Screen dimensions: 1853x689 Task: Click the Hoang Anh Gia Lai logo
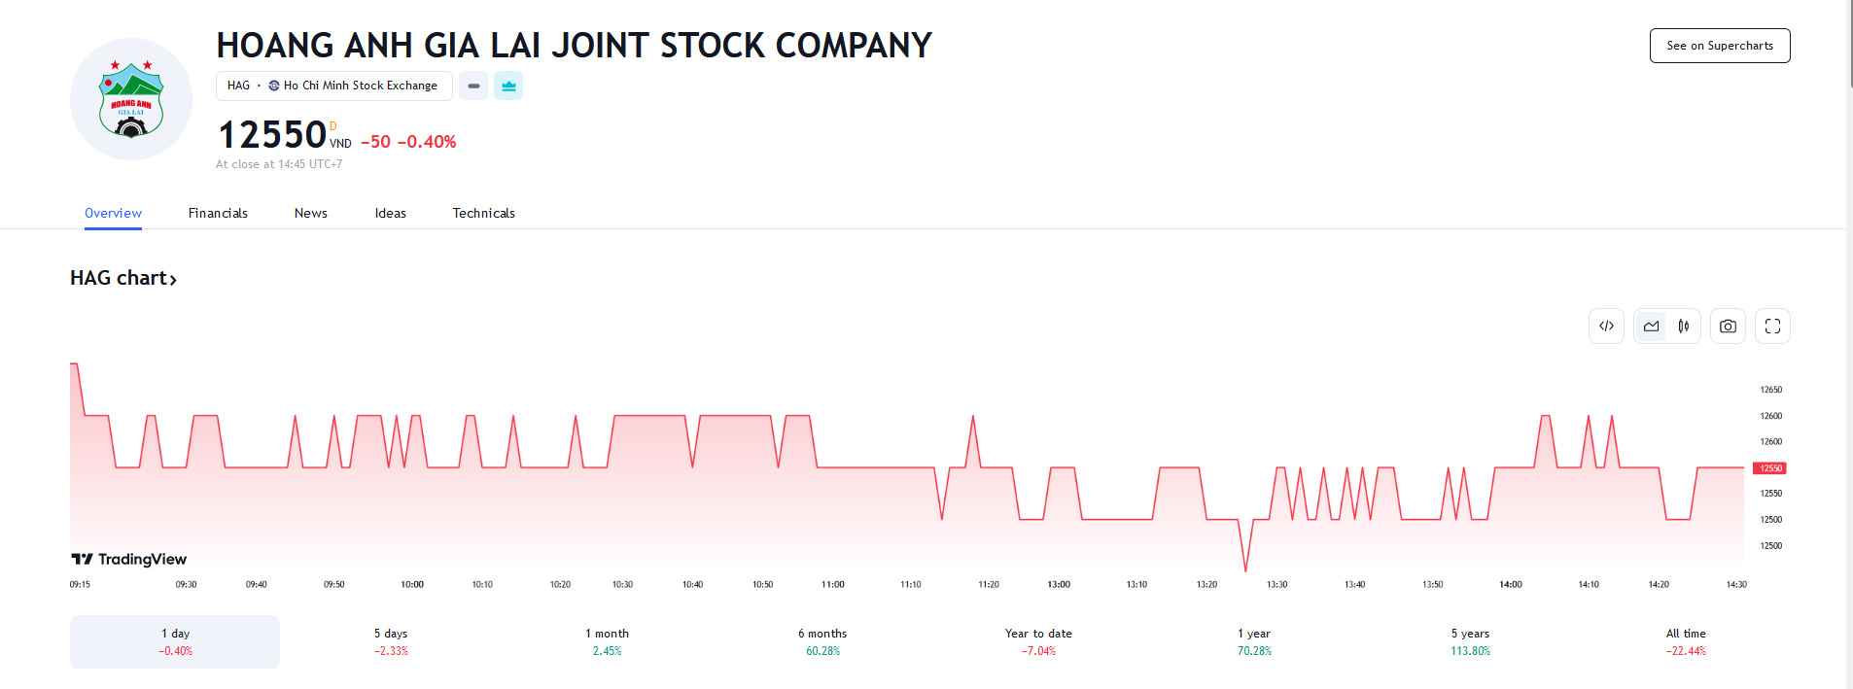(x=131, y=99)
